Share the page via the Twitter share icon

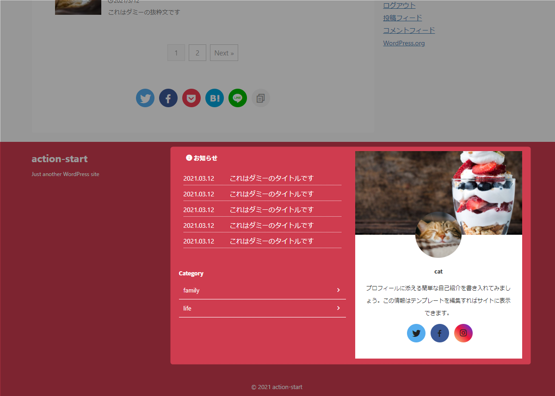(x=145, y=98)
